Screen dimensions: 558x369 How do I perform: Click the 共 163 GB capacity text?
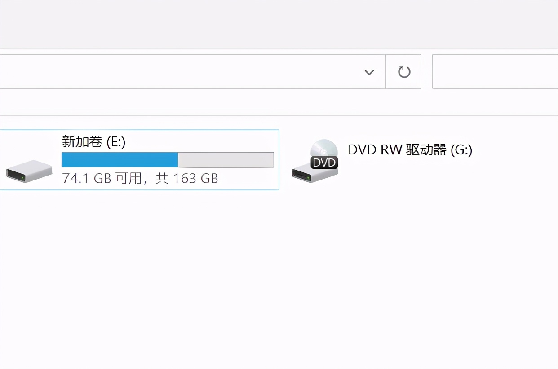pyautogui.click(x=189, y=178)
